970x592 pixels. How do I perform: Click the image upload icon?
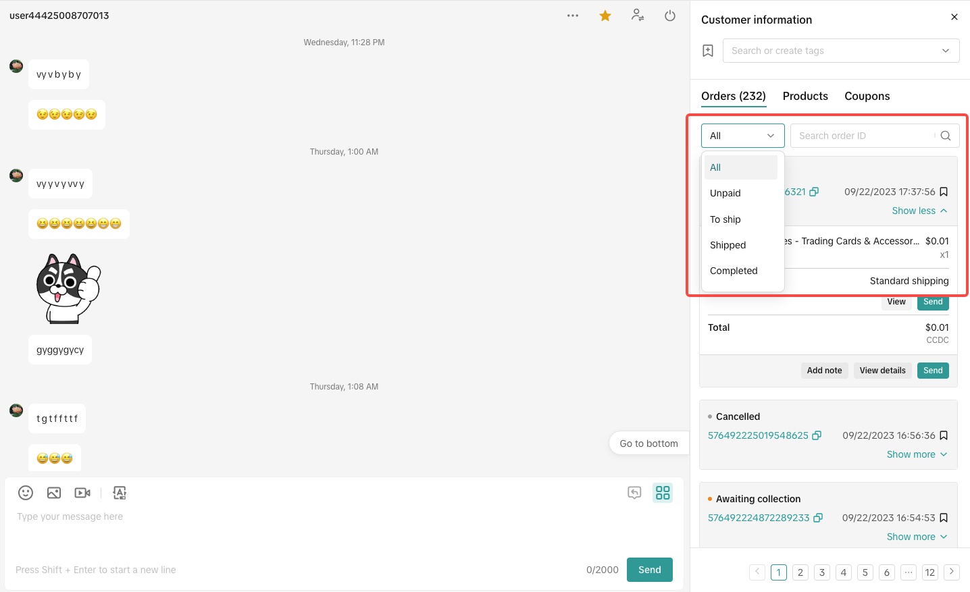click(x=54, y=493)
